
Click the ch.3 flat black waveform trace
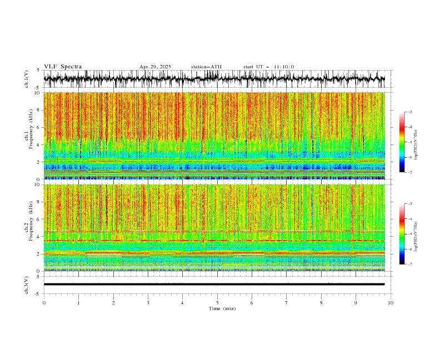tap(214, 284)
